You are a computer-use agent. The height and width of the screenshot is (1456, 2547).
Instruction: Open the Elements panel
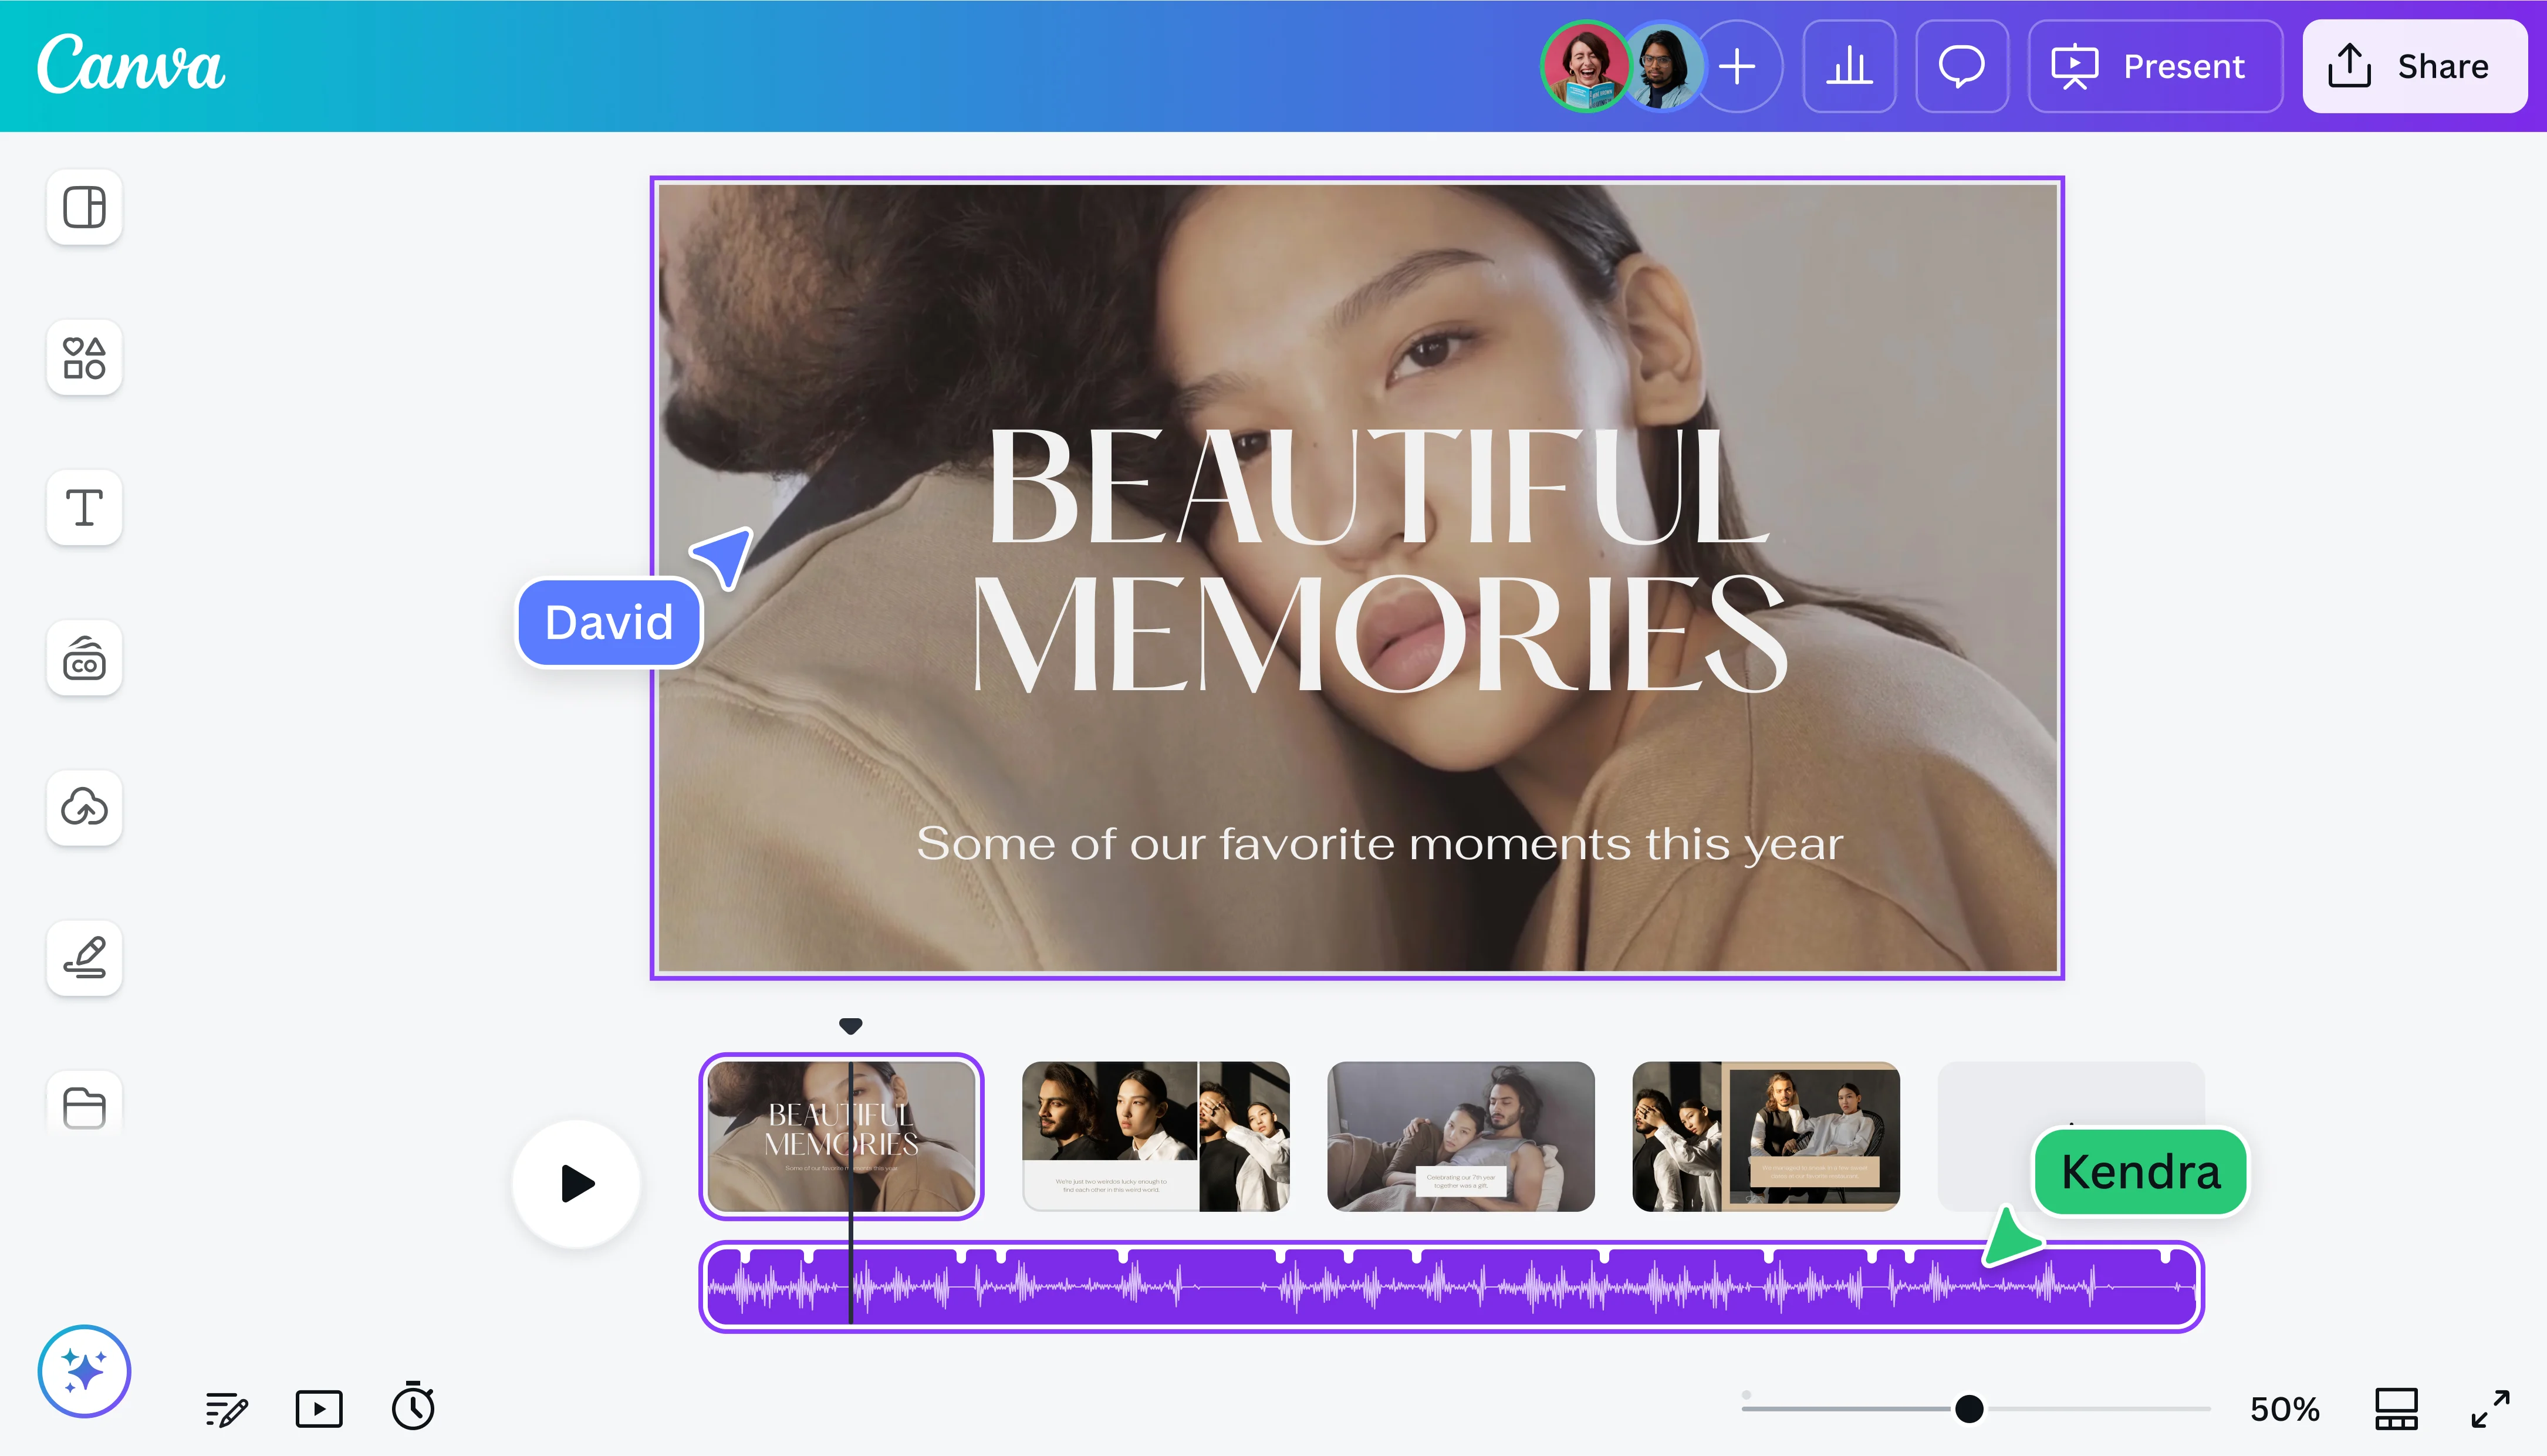click(x=84, y=357)
